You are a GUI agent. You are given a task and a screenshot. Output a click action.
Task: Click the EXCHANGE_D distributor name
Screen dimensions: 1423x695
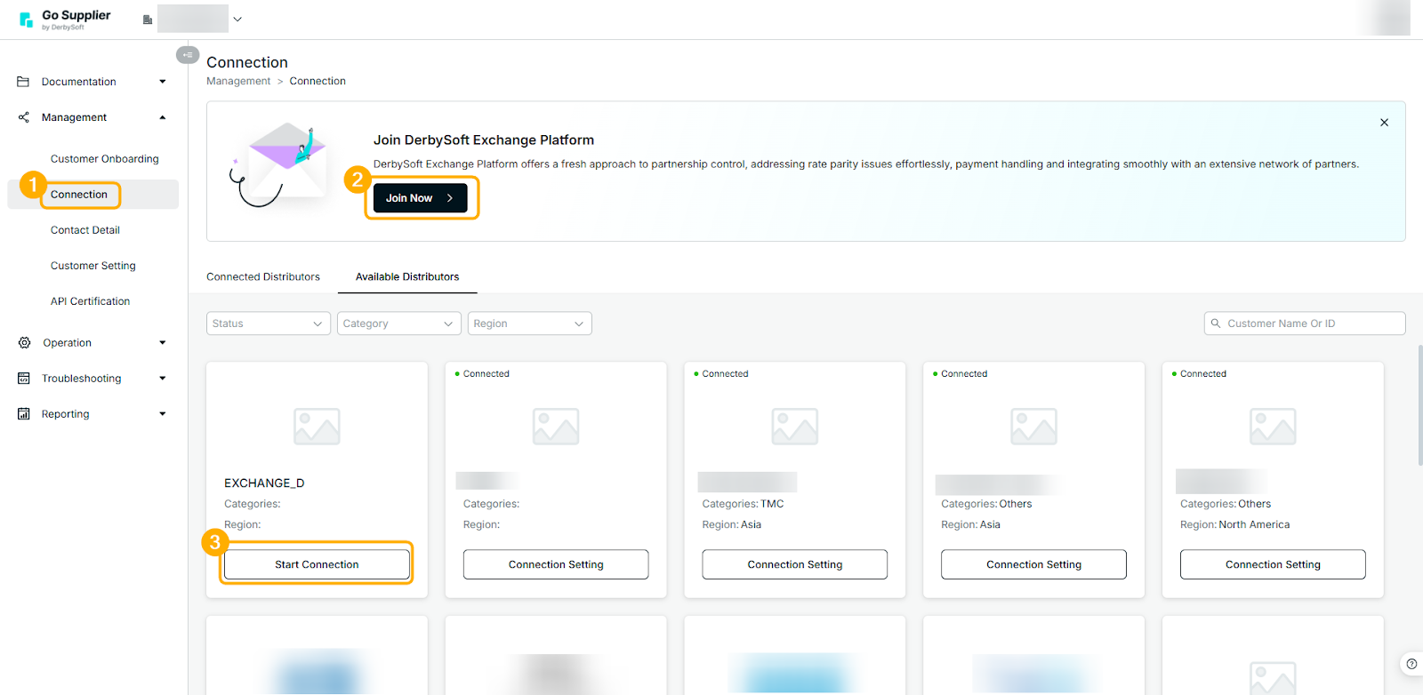[x=264, y=483]
